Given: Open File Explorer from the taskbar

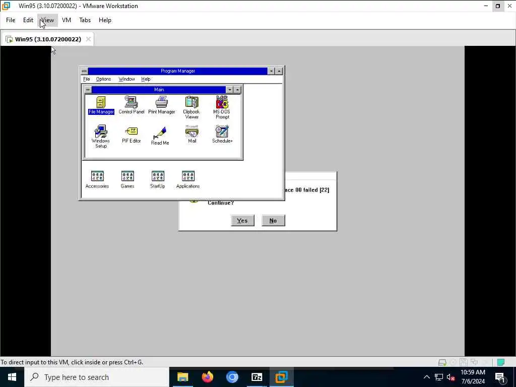Looking at the screenshot, I should click(x=182, y=377).
